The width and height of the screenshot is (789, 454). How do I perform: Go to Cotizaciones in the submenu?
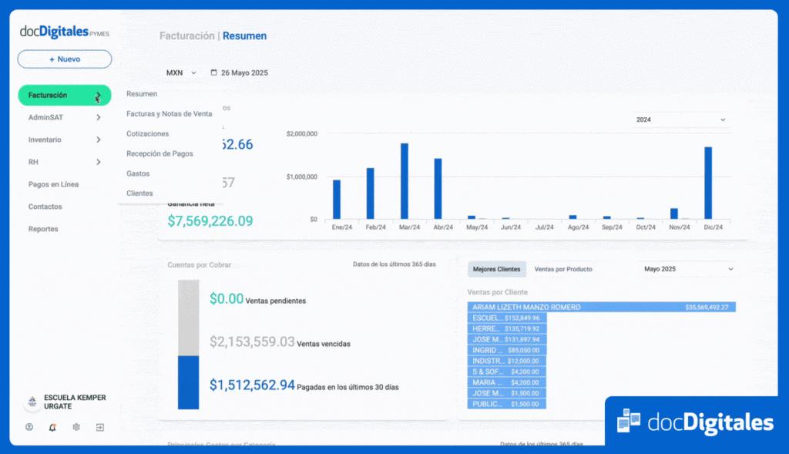(147, 134)
